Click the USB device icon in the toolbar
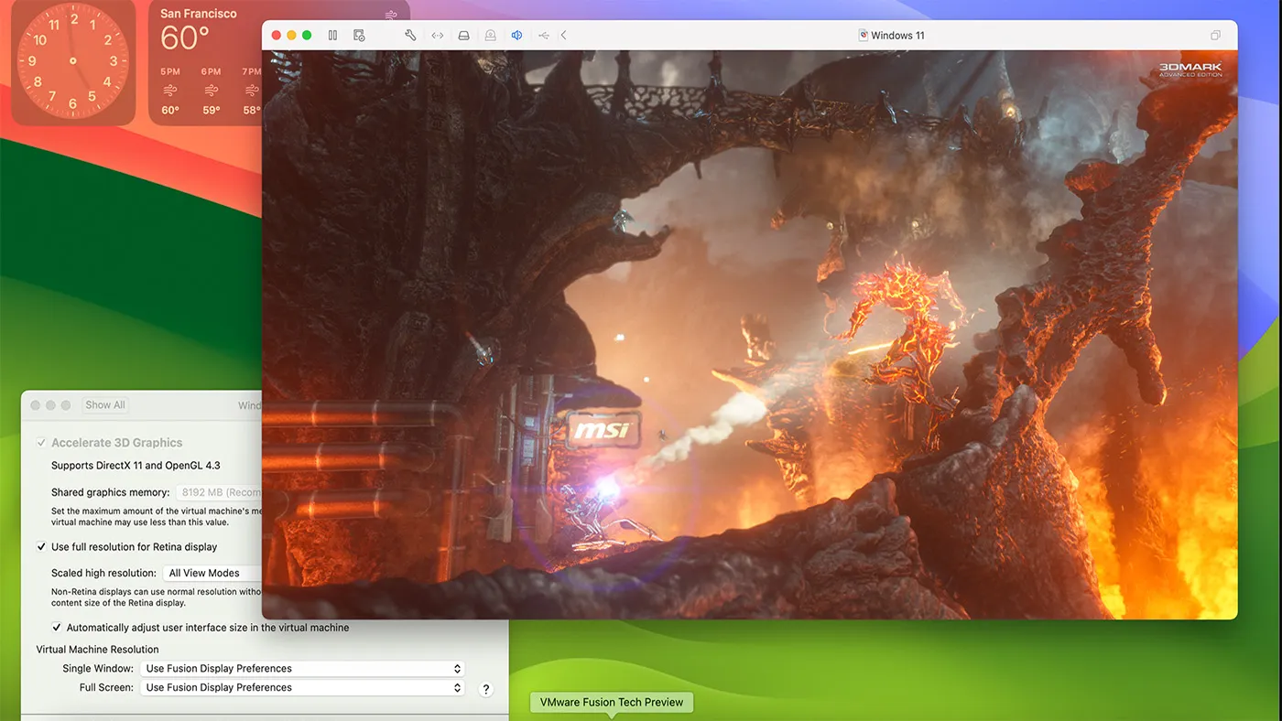The height and width of the screenshot is (721, 1282). [543, 35]
